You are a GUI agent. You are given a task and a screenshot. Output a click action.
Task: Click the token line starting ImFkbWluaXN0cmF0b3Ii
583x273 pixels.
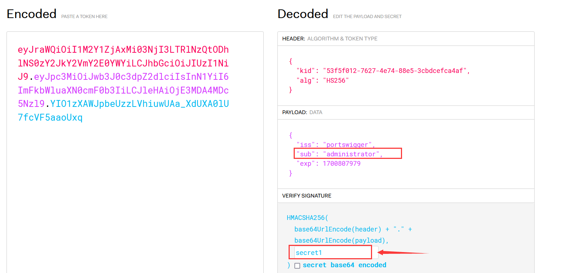(x=123, y=90)
